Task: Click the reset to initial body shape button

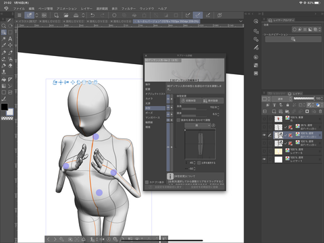Action: [190, 101]
